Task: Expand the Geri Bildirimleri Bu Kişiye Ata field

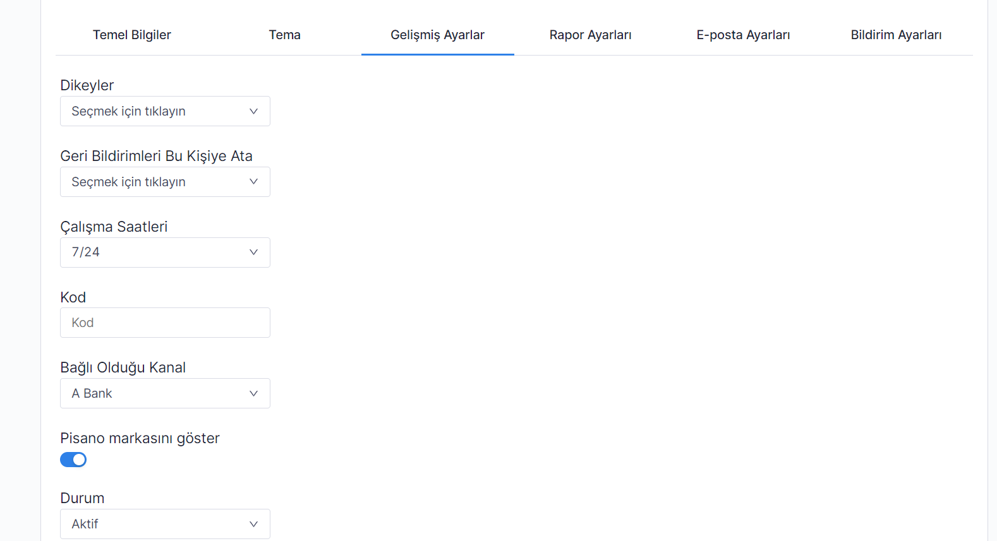Action: (x=152, y=182)
